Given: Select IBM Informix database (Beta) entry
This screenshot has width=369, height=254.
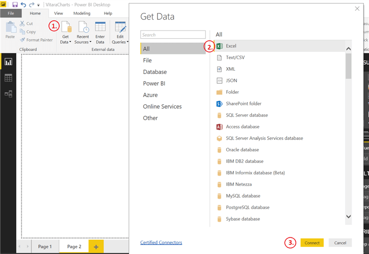Looking at the screenshot, I should (x=280, y=173).
